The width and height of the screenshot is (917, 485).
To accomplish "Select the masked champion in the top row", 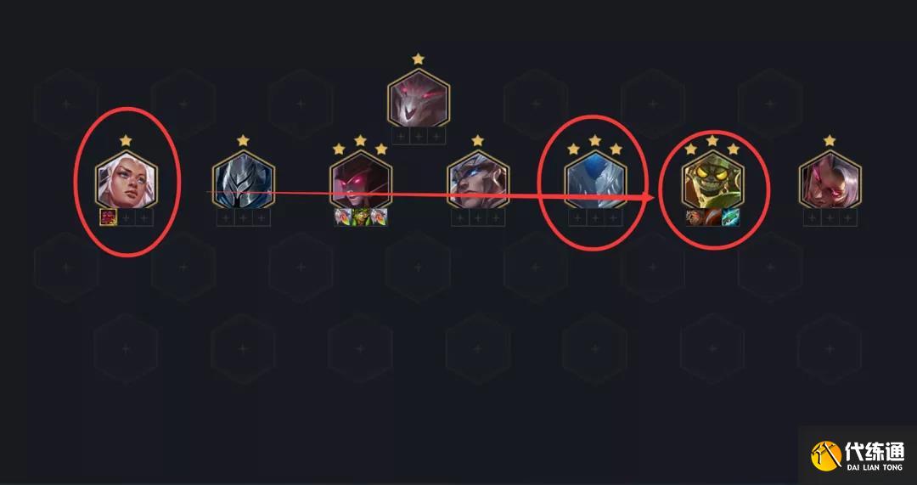I will click(x=419, y=98).
